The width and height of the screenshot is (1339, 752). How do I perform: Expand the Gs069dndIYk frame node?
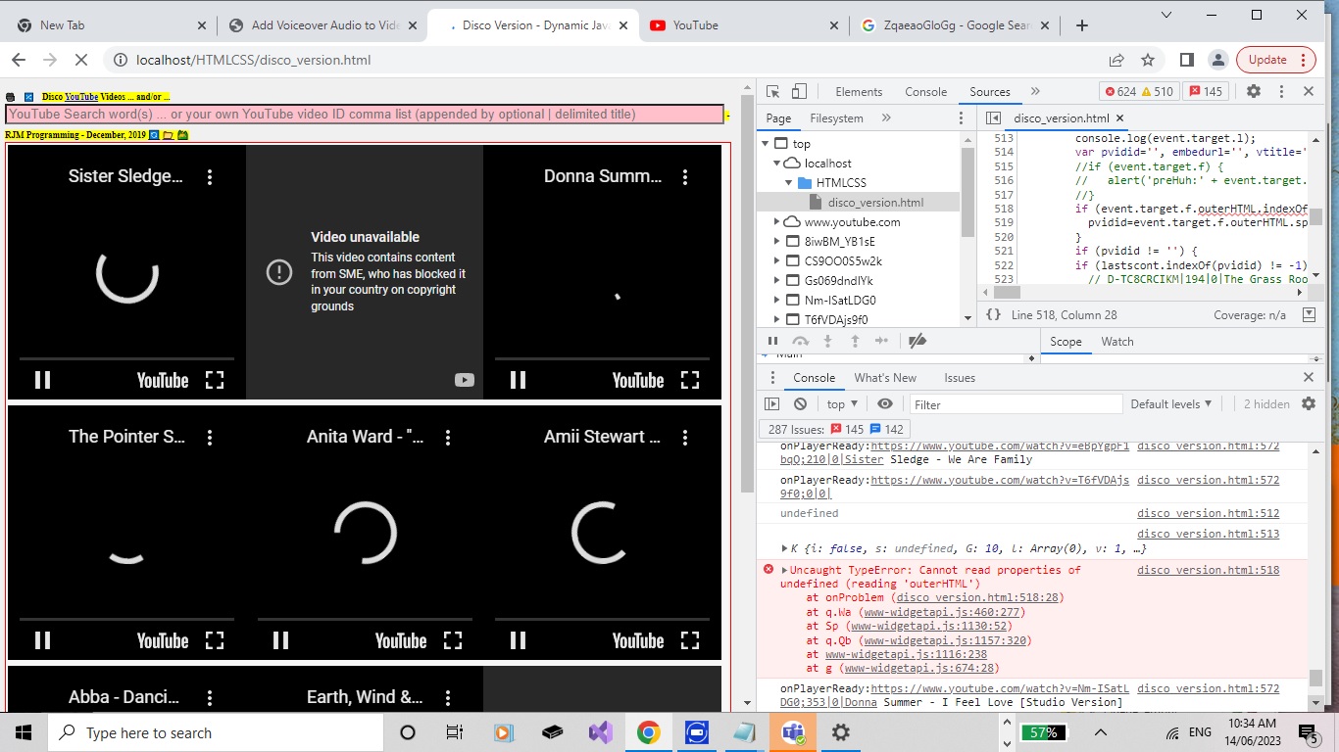pos(776,281)
